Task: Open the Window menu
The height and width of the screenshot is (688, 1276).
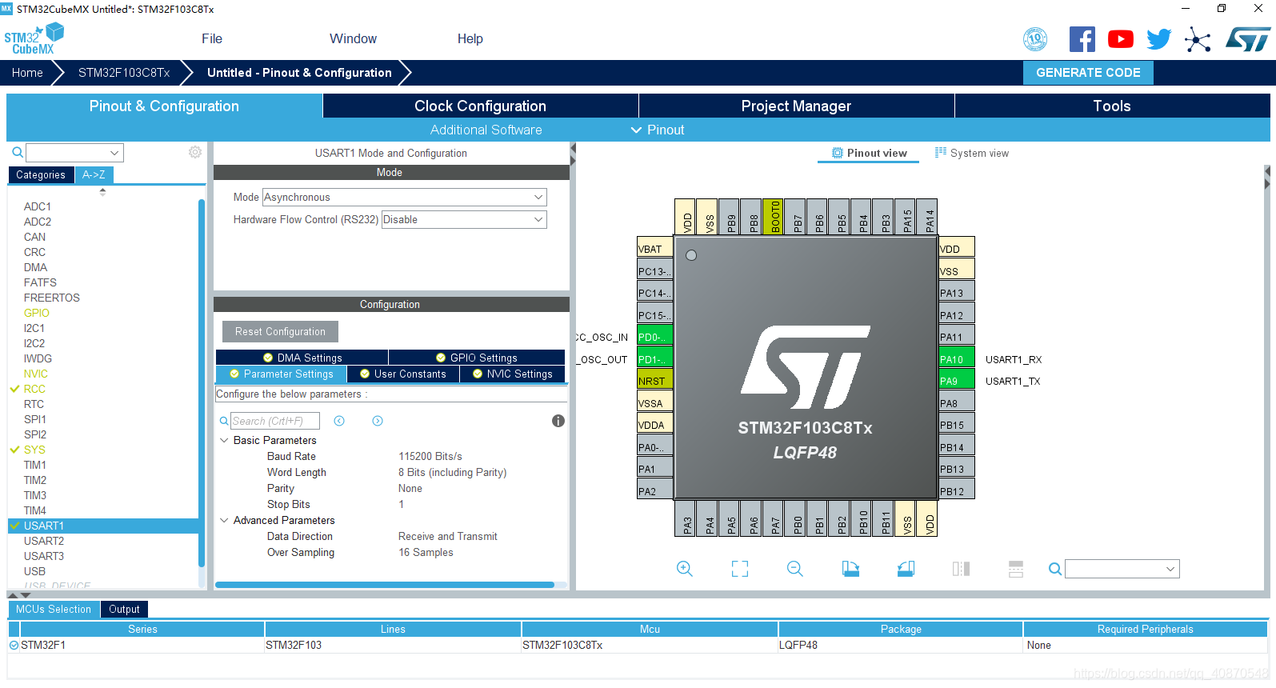Action: coord(353,38)
